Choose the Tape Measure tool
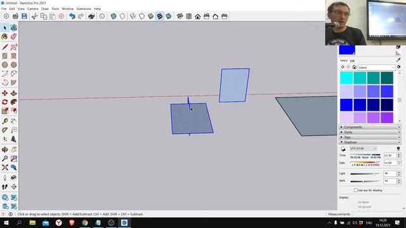Screen dimensions: 406x228 click(x=5, y=121)
